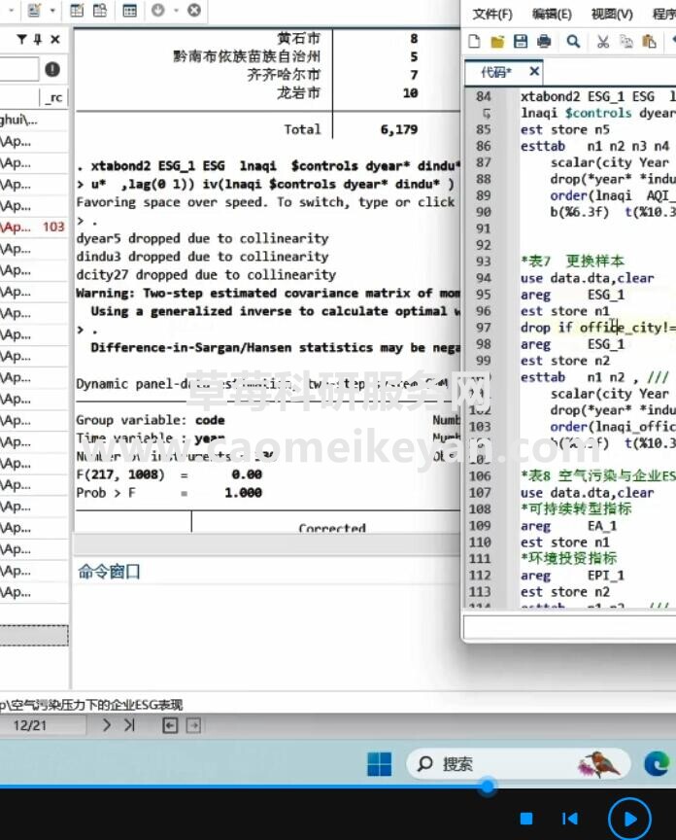Stop the video with the square stop button
The image size is (676, 840).
[x=526, y=819]
